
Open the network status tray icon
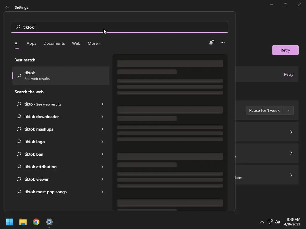[270, 222]
